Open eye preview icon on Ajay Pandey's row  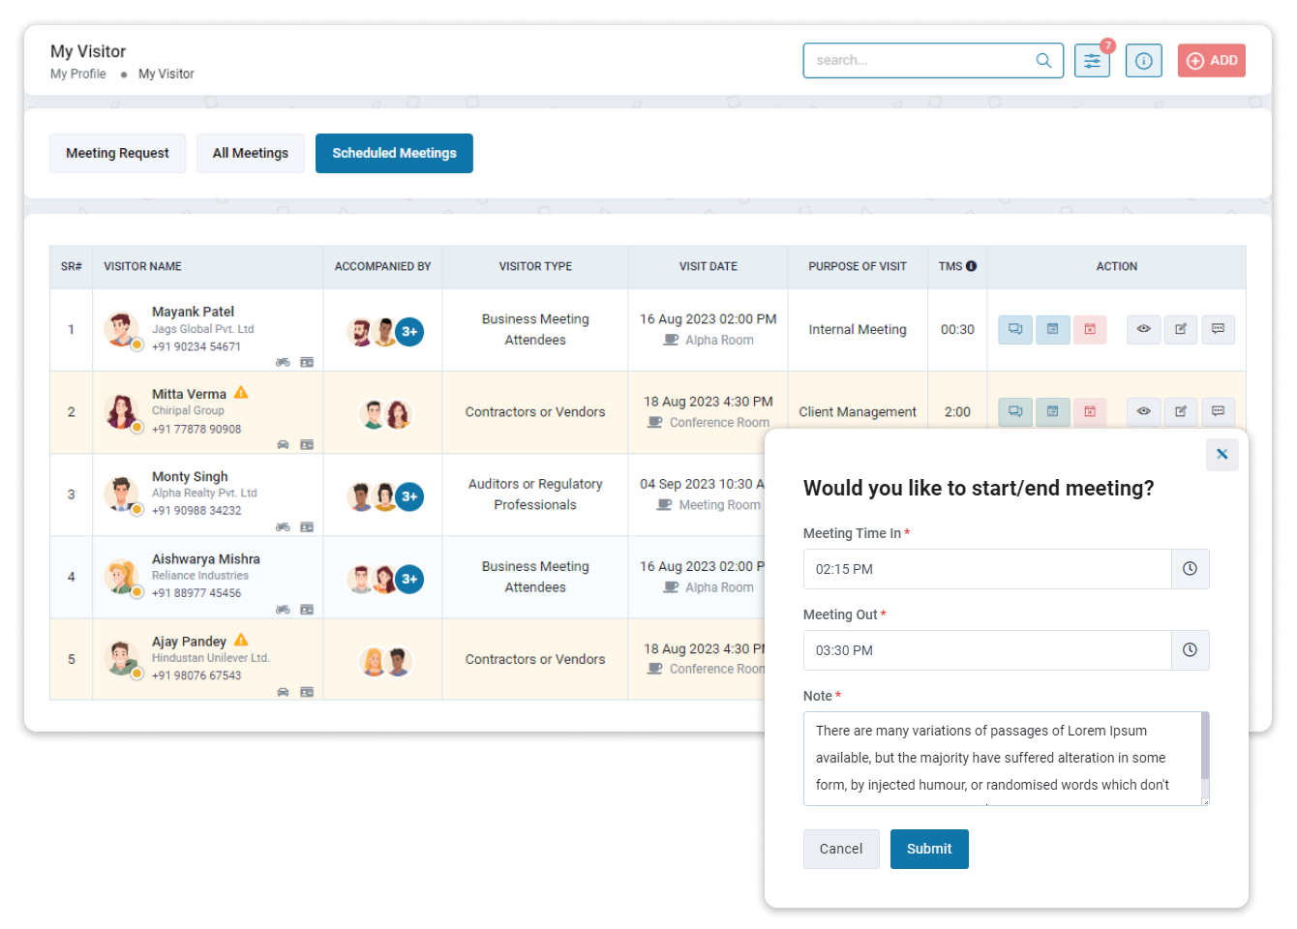(x=1143, y=659)
